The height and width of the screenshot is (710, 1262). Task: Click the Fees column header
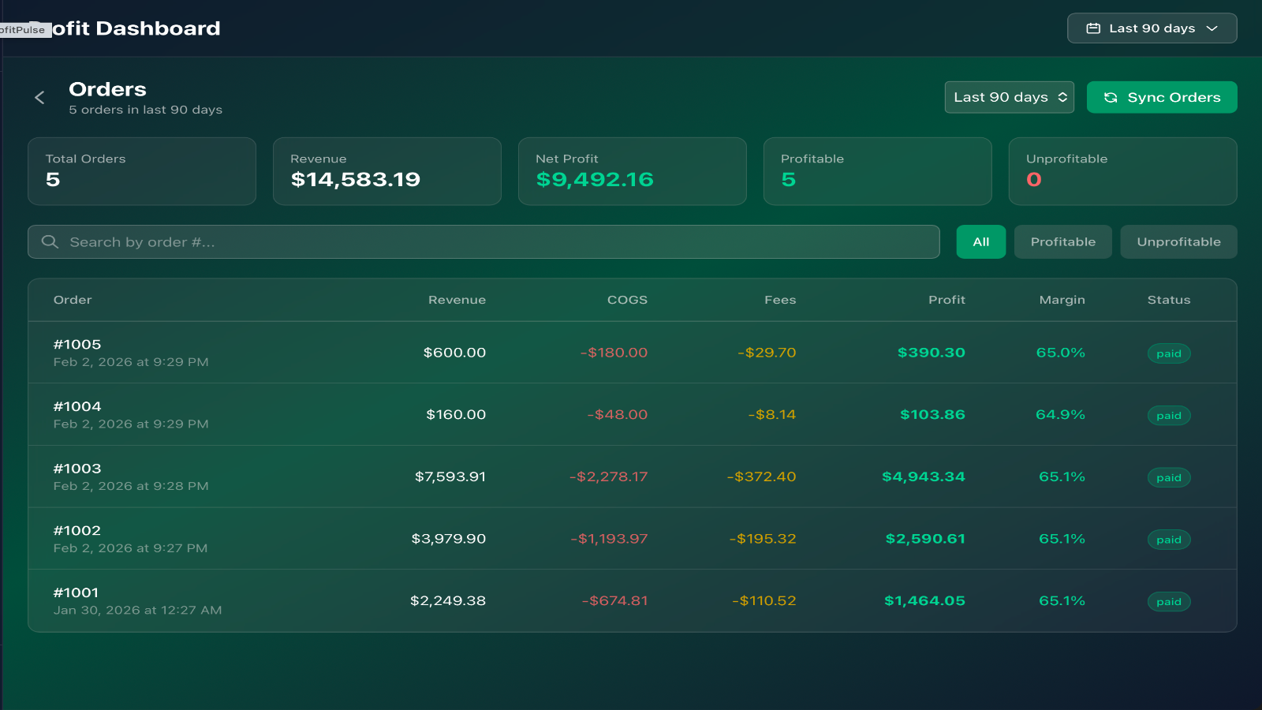[x=780, y=300]
